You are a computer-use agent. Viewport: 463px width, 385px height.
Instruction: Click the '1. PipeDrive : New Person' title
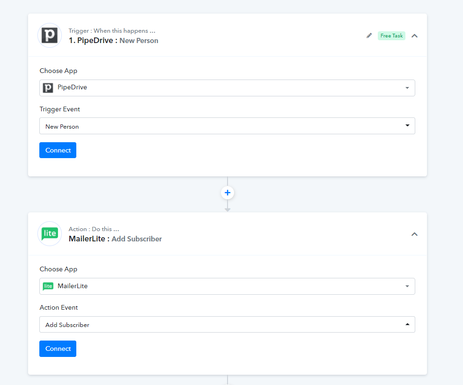pyautogui.click(x=113, y=40)
